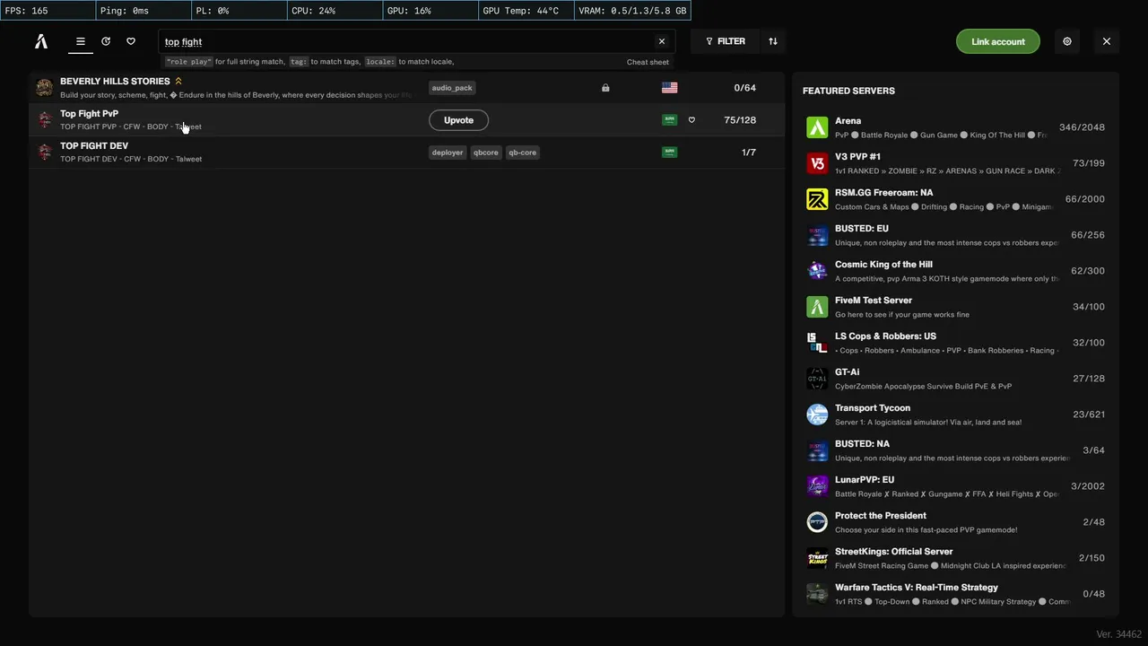Open the Top Fight PvP server entry
The width and height of the screenshot is (1148, 646).
[x=406, y=120]
